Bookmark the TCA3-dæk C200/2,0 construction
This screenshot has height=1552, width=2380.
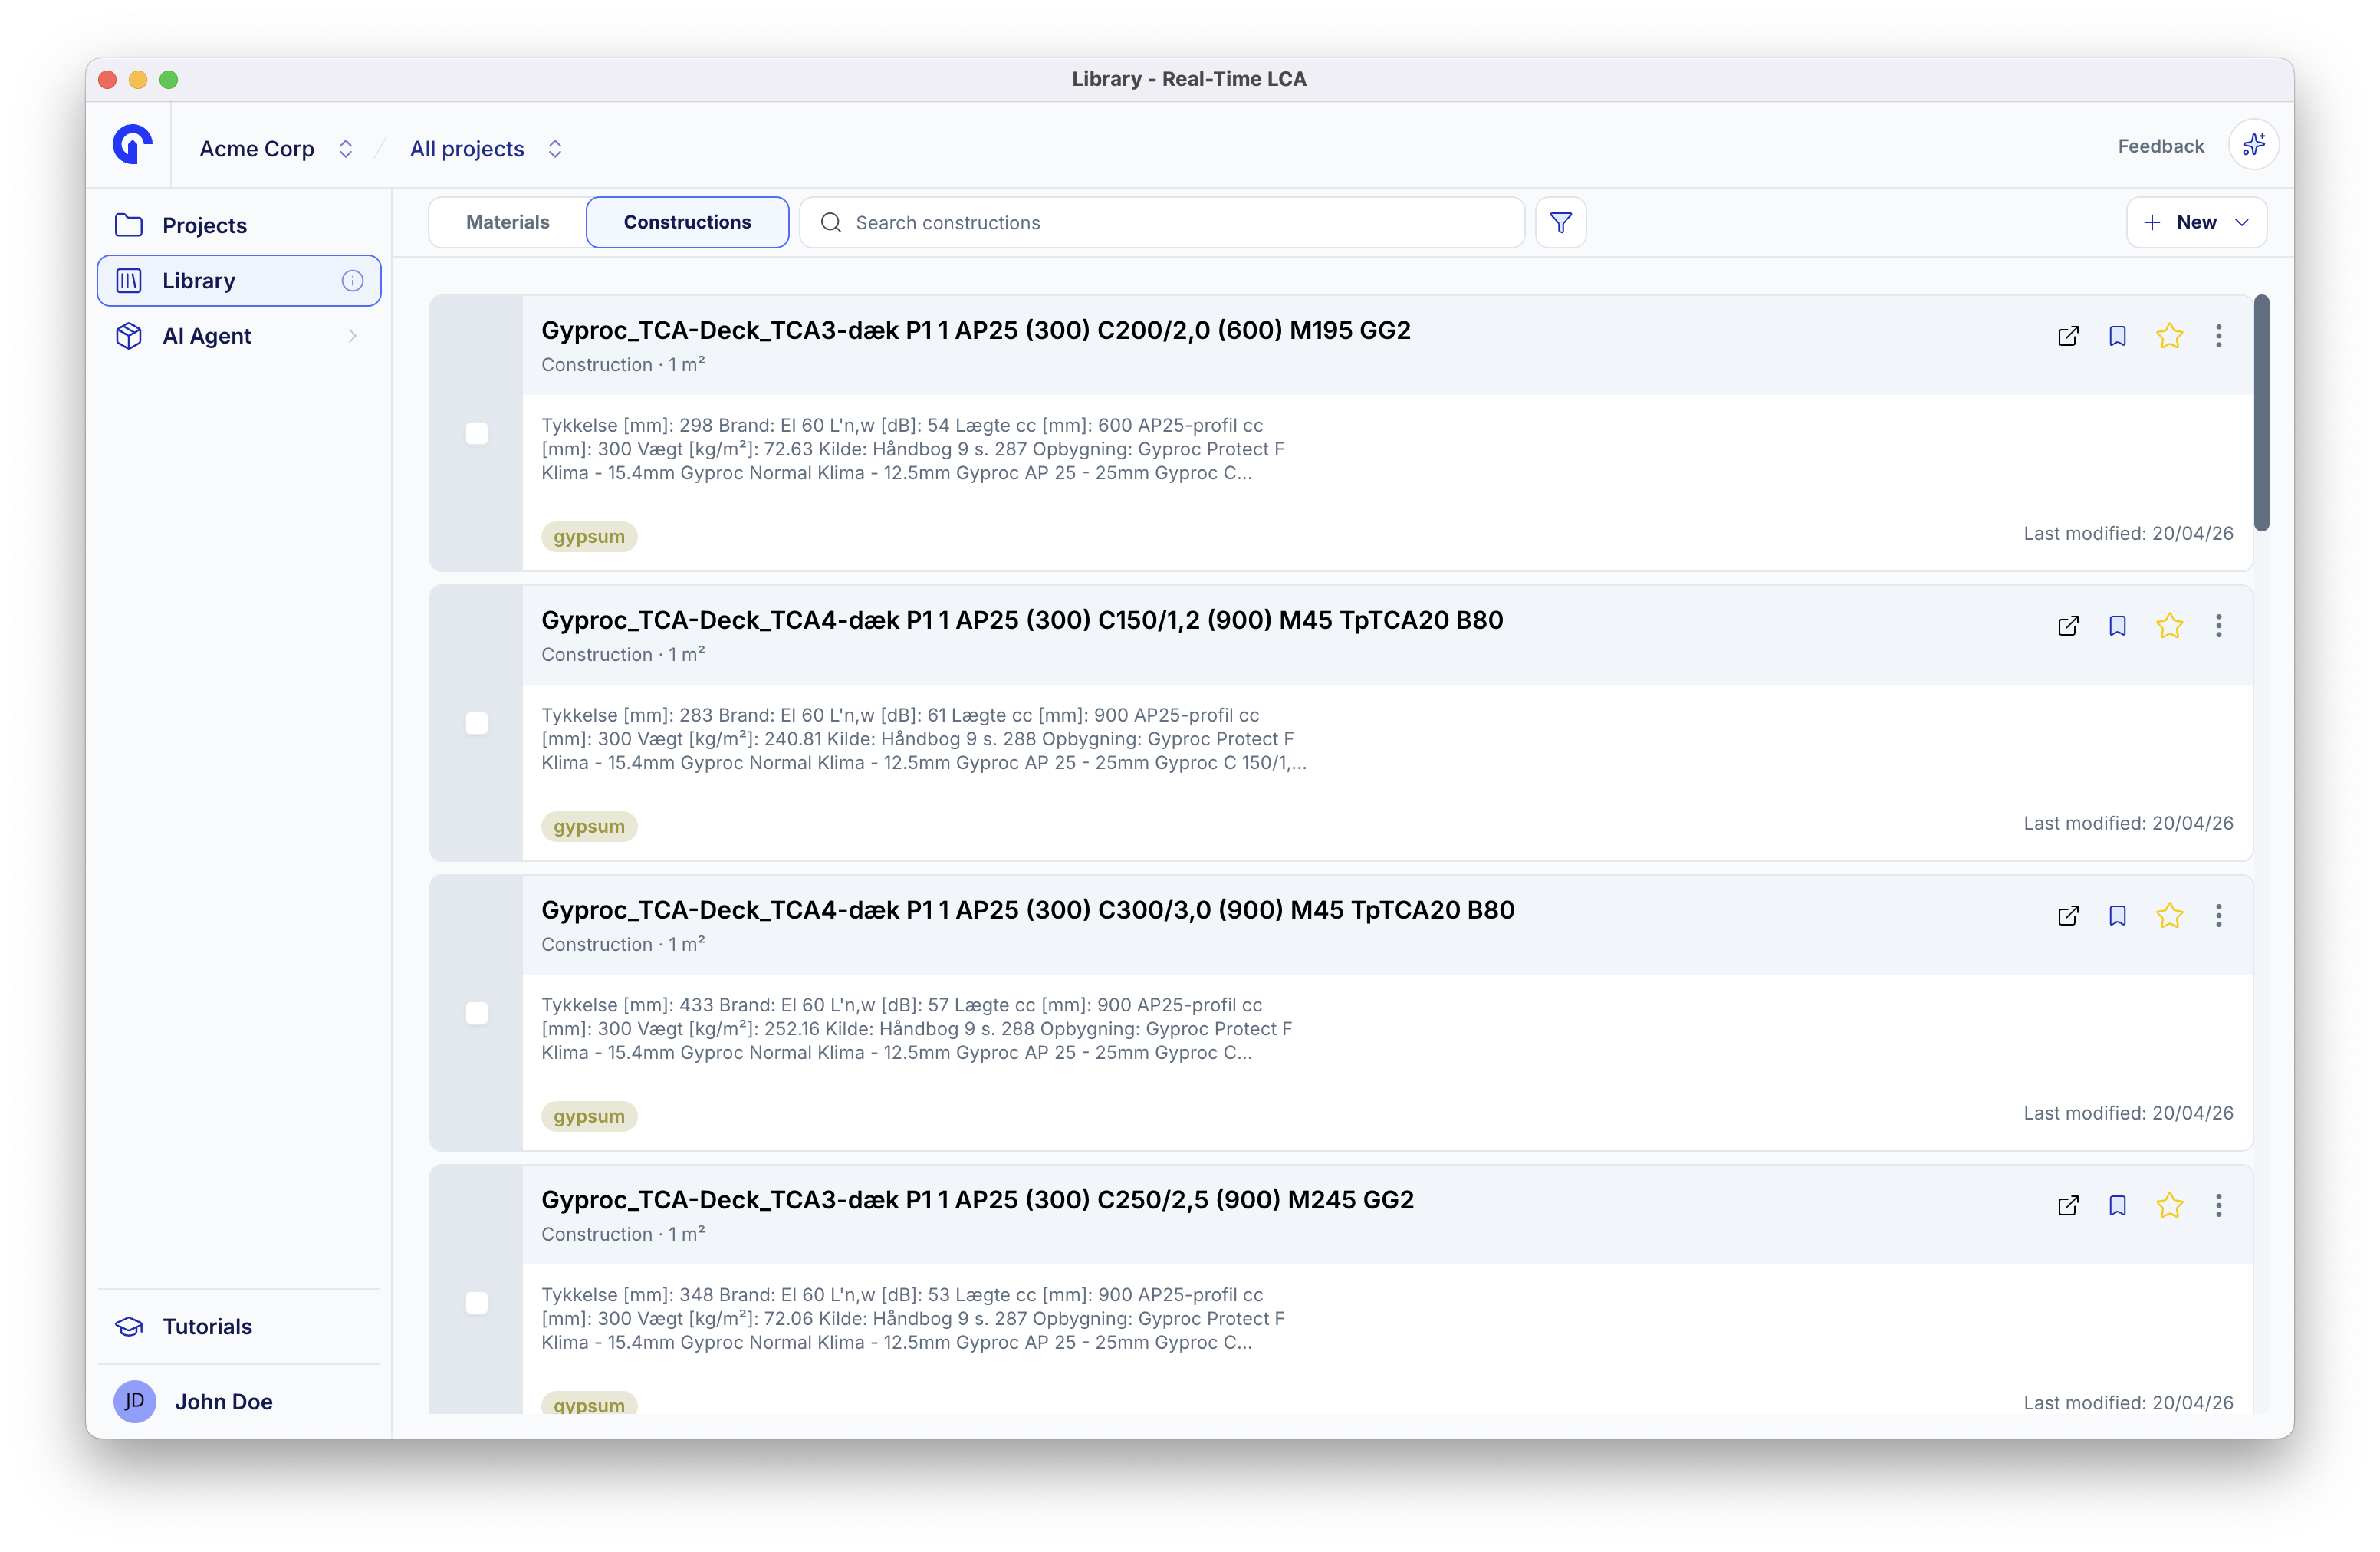tap(2117, 336)
